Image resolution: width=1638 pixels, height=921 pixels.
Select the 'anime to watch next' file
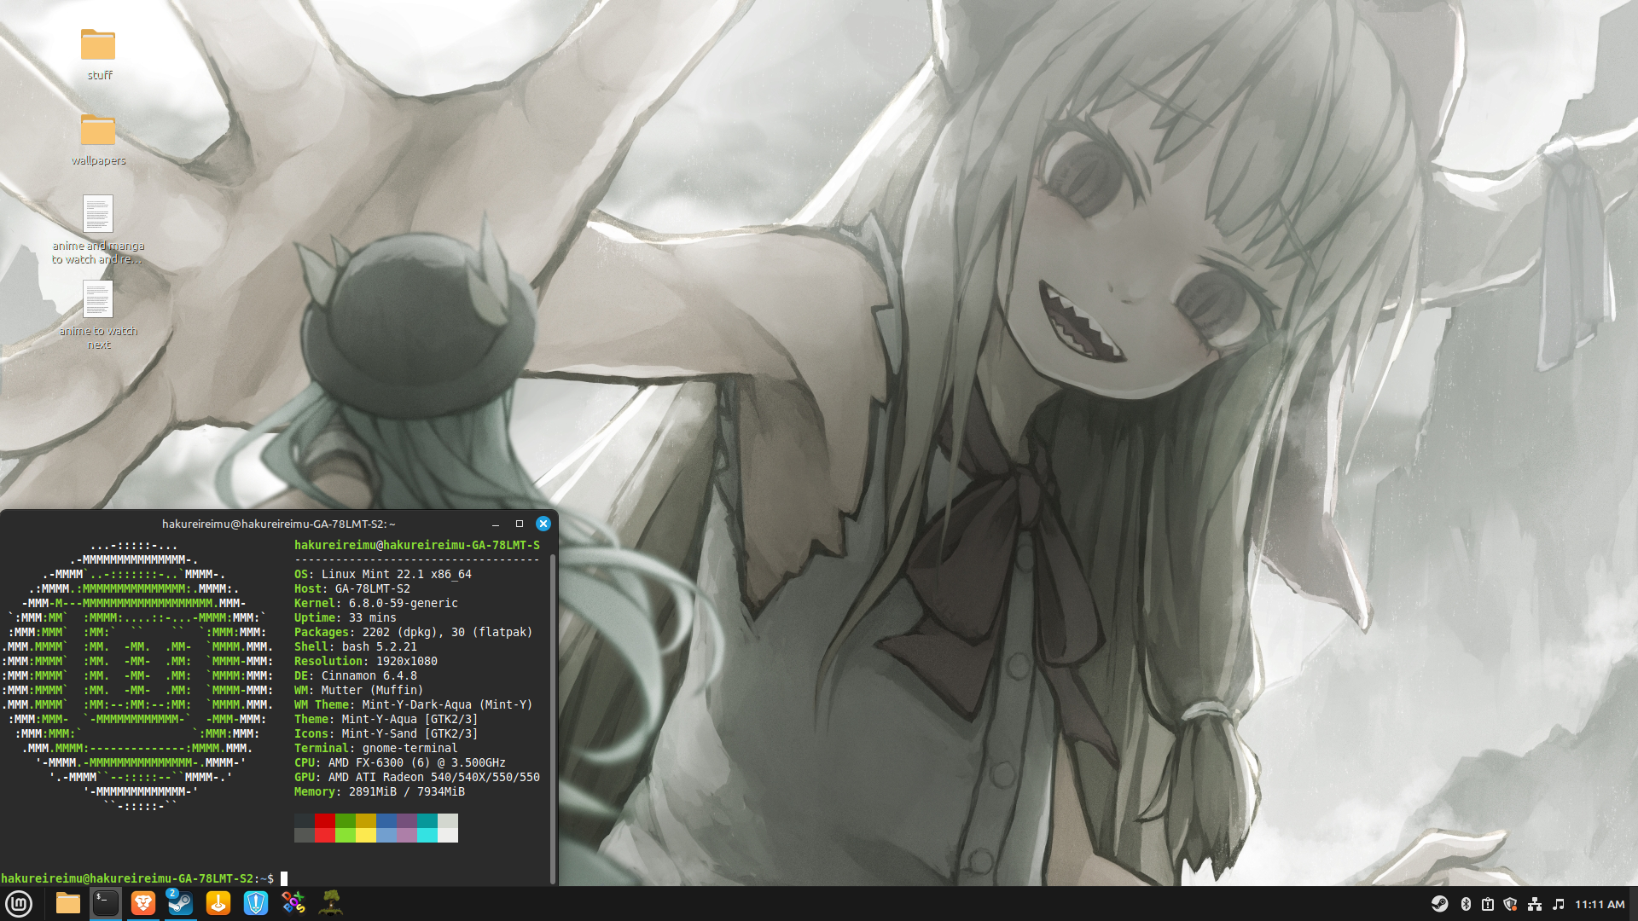click(x=98, y=316)
